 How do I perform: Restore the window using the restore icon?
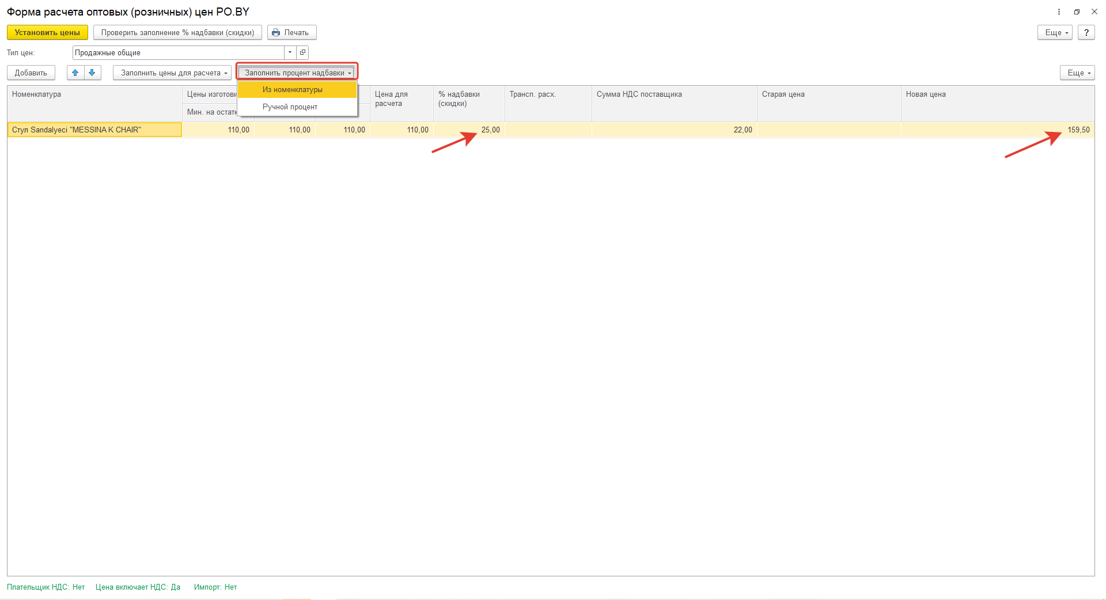(x=1077, y=12)
